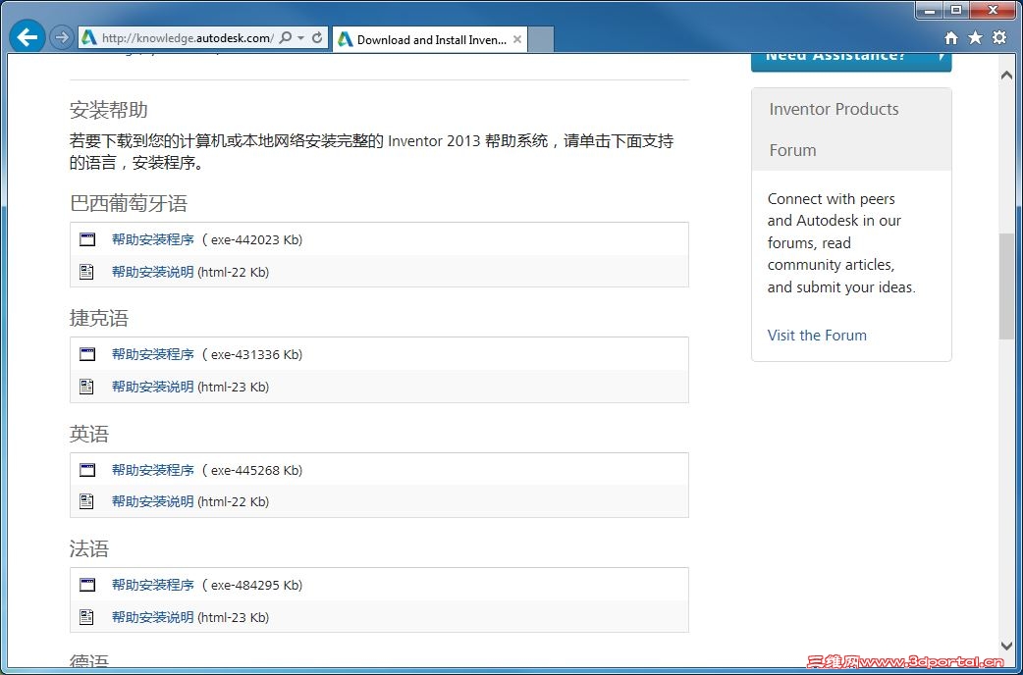Click exe icon for French 484295 Kb installer
Image resolution: width=1023 pixels, height=675 pixels.
click(x=87, y=585)
